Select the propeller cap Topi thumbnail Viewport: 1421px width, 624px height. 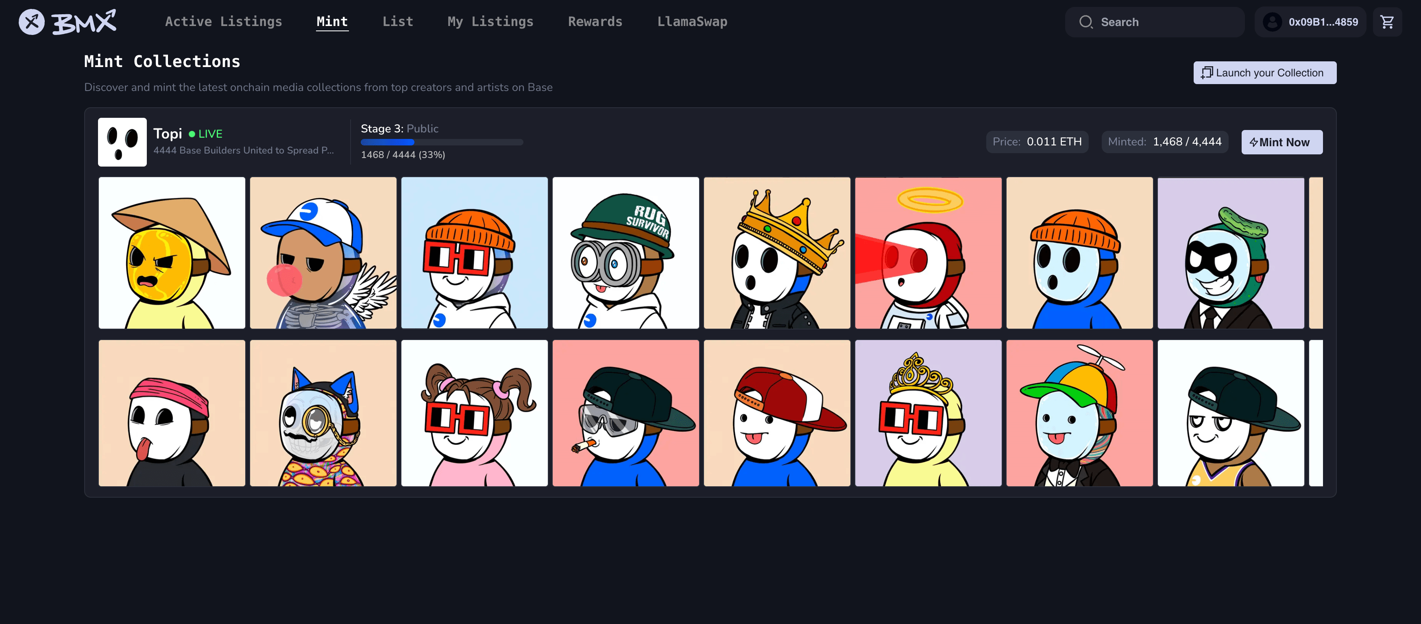point(1079,414)
